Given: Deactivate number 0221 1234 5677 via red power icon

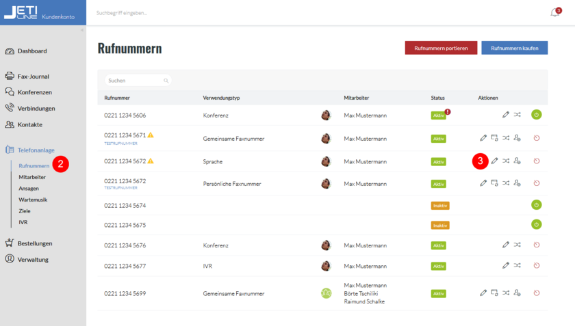Looking at the screenshot, I should (x=537, y=265).
